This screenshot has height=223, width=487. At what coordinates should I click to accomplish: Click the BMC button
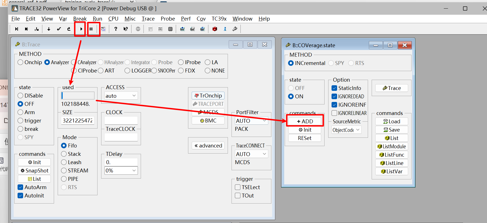point(208,121)
